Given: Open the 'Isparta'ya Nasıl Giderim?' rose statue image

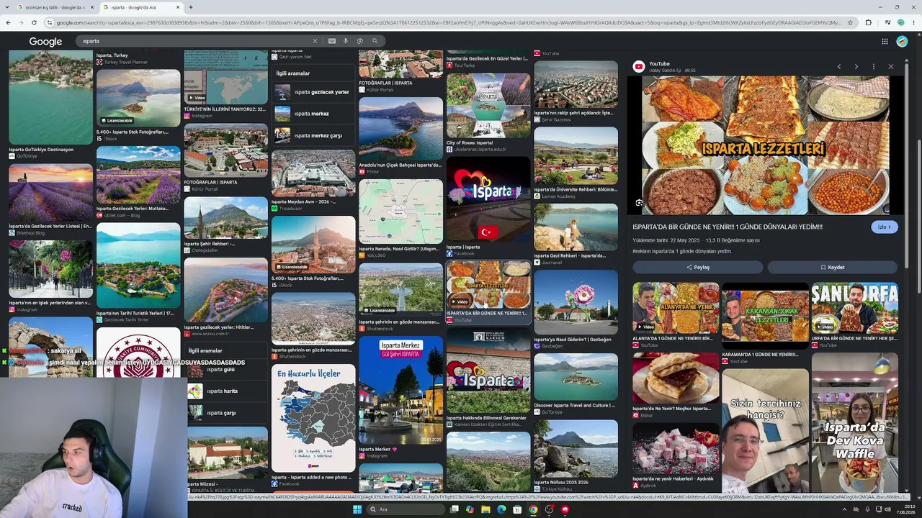Looking at the screenshot, I should coord(576,302).
